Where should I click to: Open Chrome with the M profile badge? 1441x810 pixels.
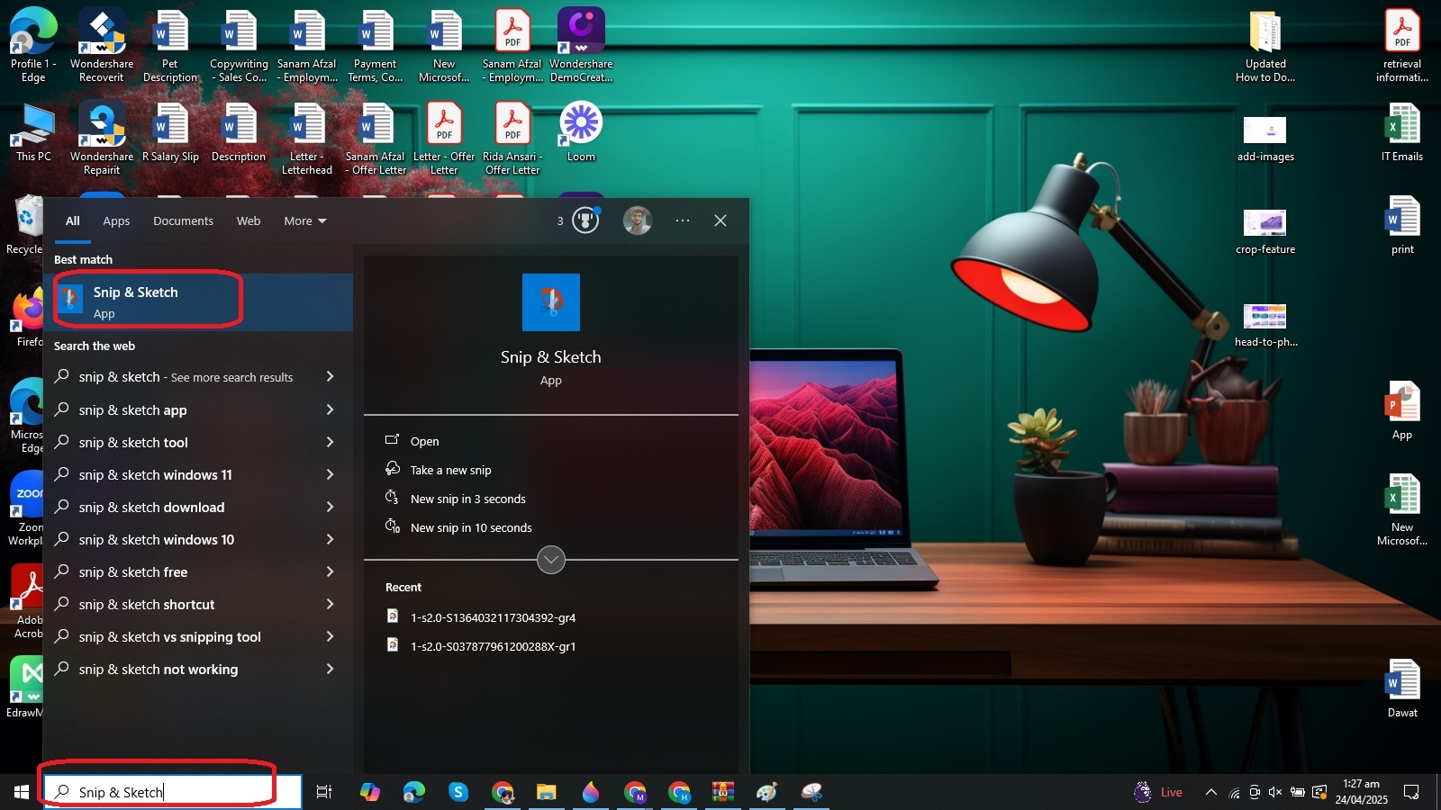(635, 792)
